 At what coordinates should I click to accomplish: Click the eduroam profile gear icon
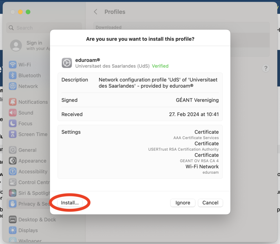[67, 63]
